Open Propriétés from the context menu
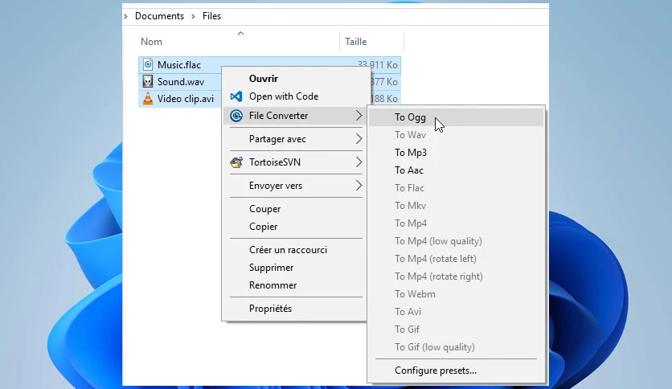Viewport: 672px width, 389px height. tap(270, 309)
